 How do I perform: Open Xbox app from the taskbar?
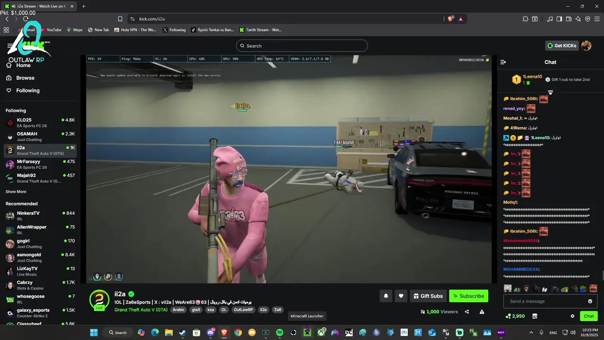coord(321,332)
